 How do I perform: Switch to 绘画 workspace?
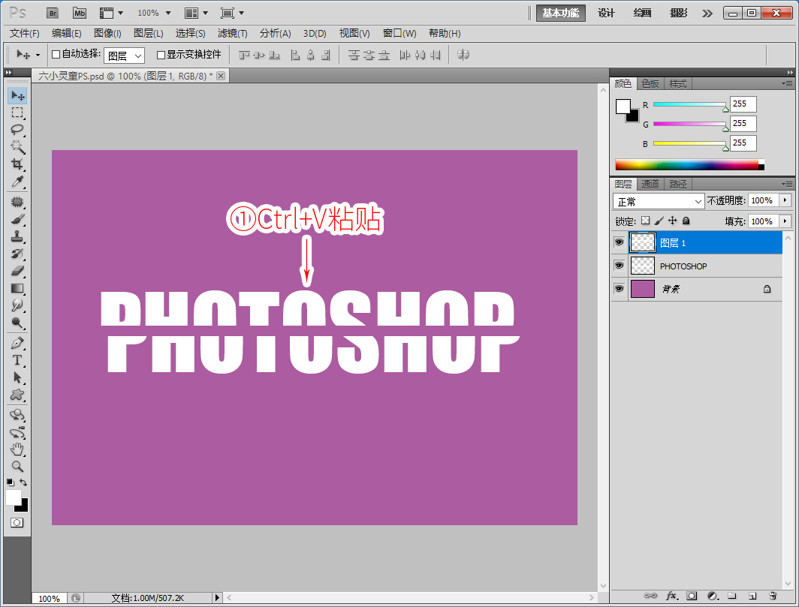[642, 14]
